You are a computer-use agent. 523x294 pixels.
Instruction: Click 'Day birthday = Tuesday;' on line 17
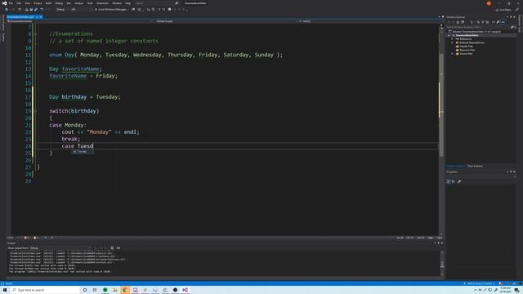click(x=85, y=97)
